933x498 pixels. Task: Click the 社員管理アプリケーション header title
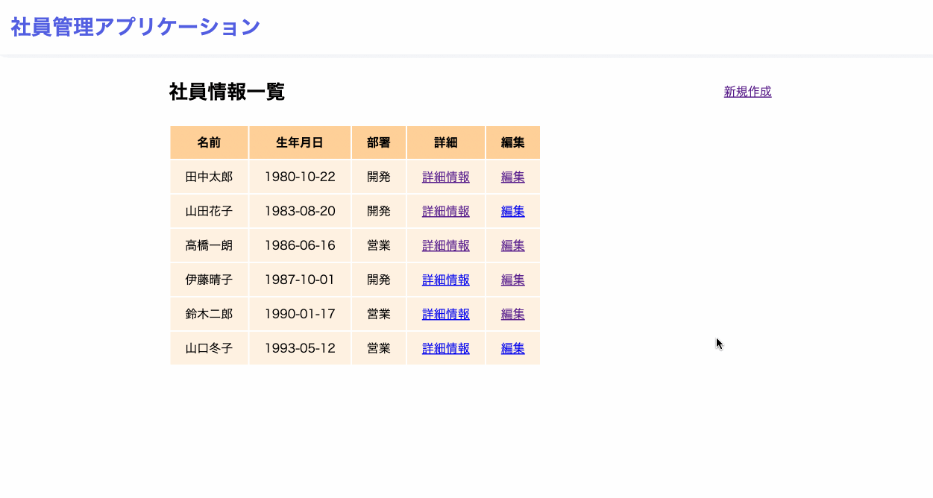tap(135, 27)
